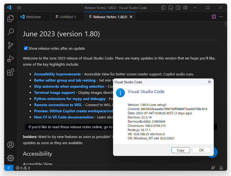The width and height of the screenshot is (231, 176).
Task: Click the Copy button in the About dialog
Action: [180, 150]
